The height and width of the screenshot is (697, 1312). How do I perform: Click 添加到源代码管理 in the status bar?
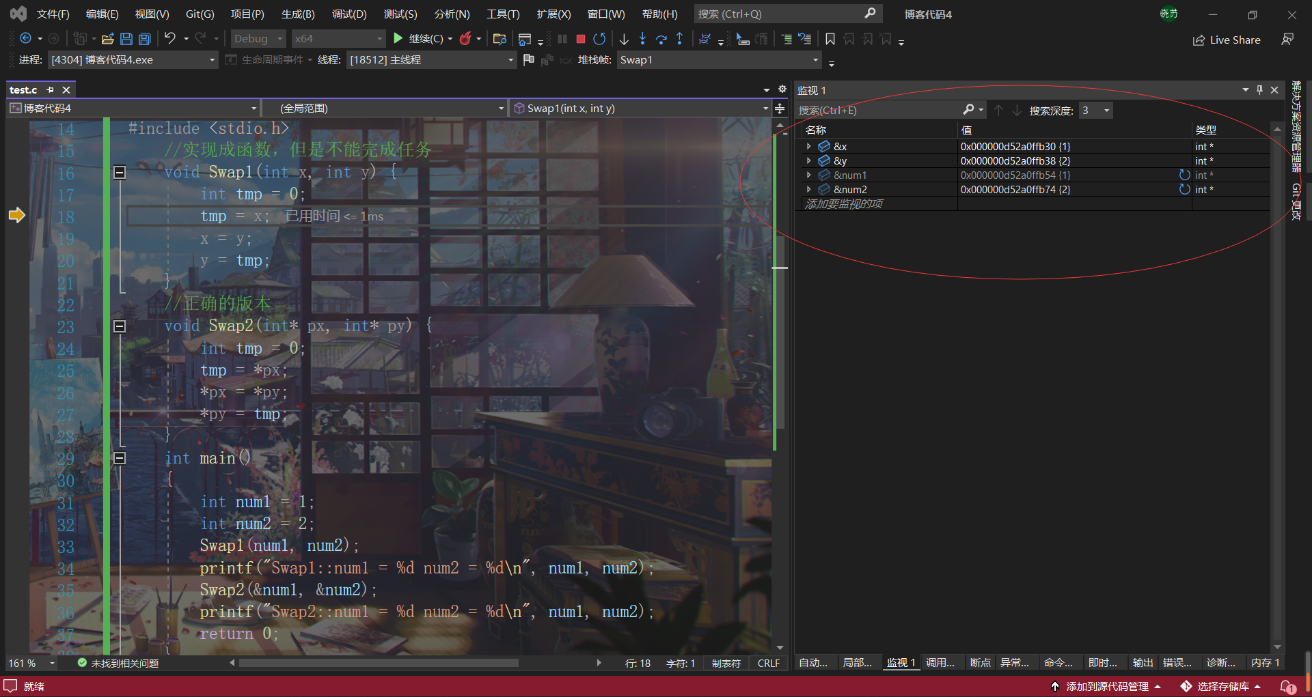coord(1106,687)
